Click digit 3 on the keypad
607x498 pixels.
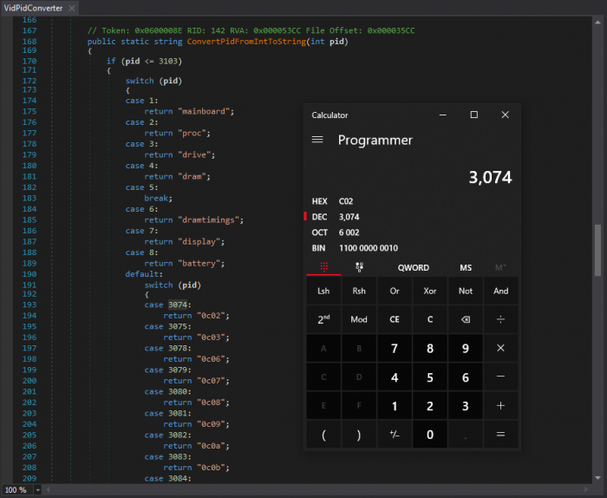[466, 406]
